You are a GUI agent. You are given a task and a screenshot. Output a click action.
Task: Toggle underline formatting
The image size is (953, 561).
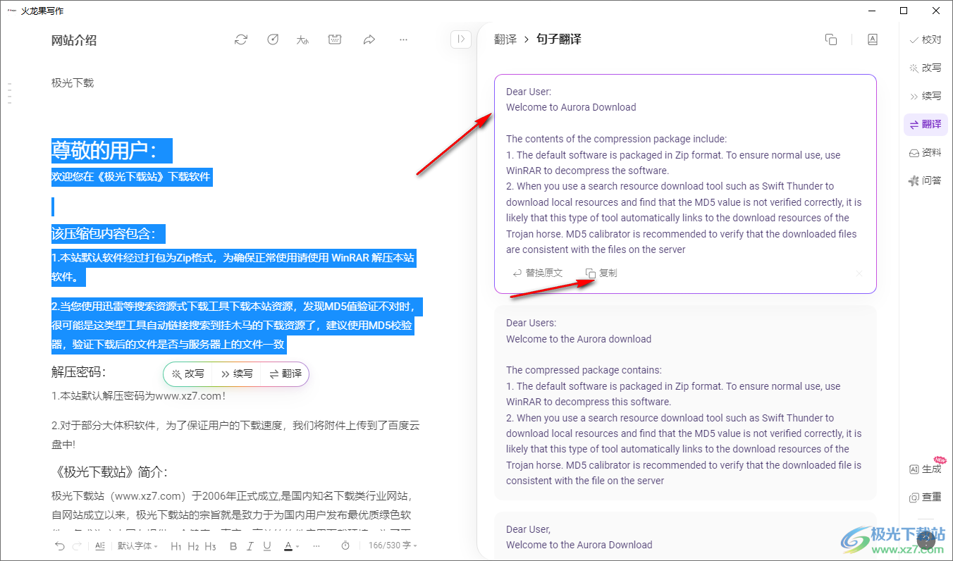click(267, 546)
